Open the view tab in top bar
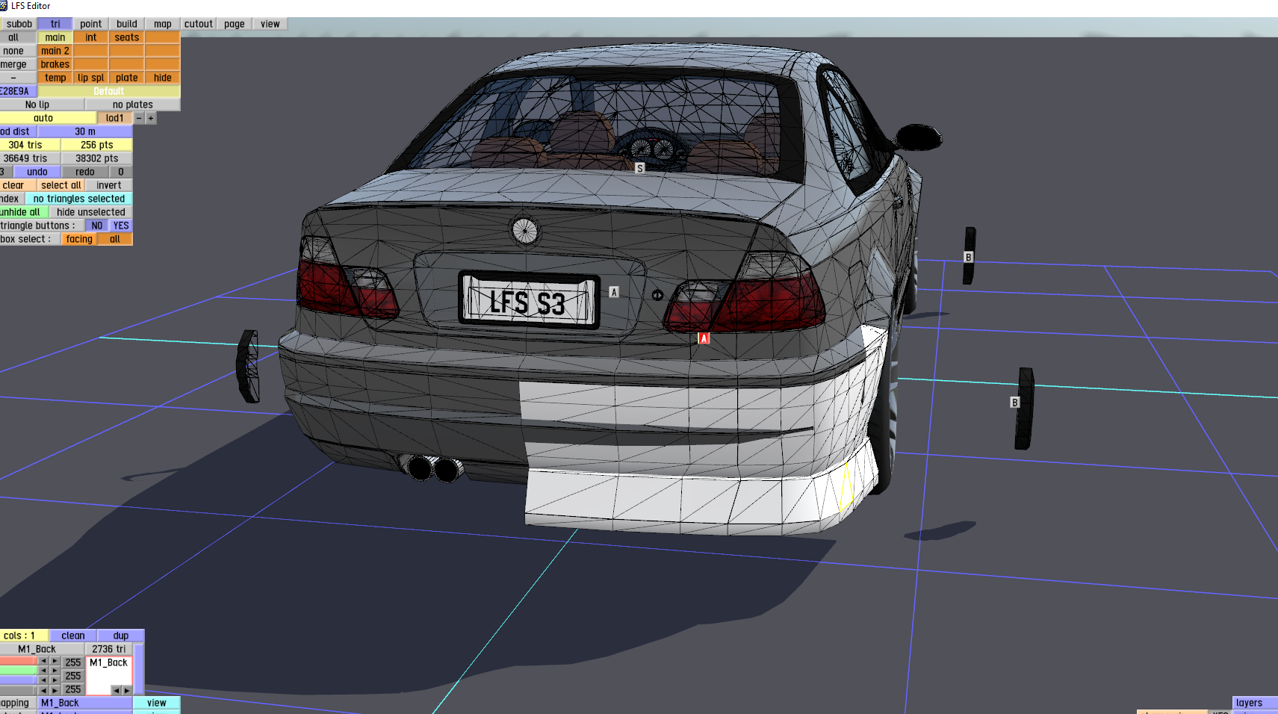 point(270,24)
